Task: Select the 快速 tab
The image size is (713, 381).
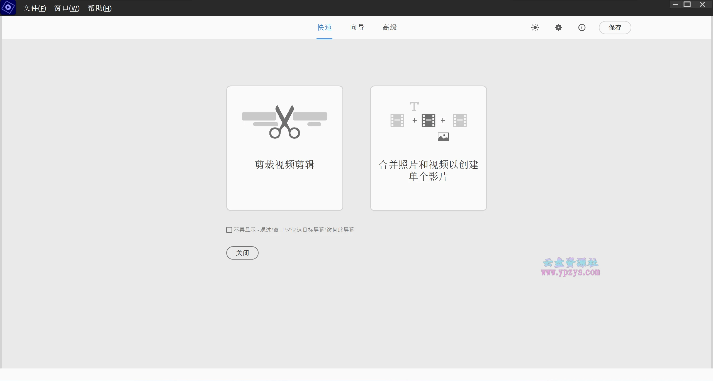Action: [324, 27]
